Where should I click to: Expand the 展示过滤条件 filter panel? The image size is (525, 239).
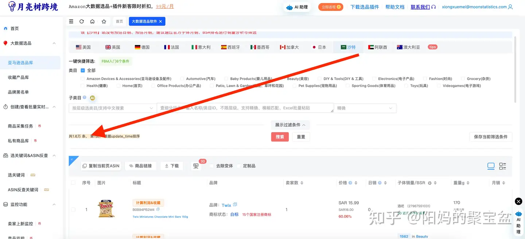click(x=290, y=125)
